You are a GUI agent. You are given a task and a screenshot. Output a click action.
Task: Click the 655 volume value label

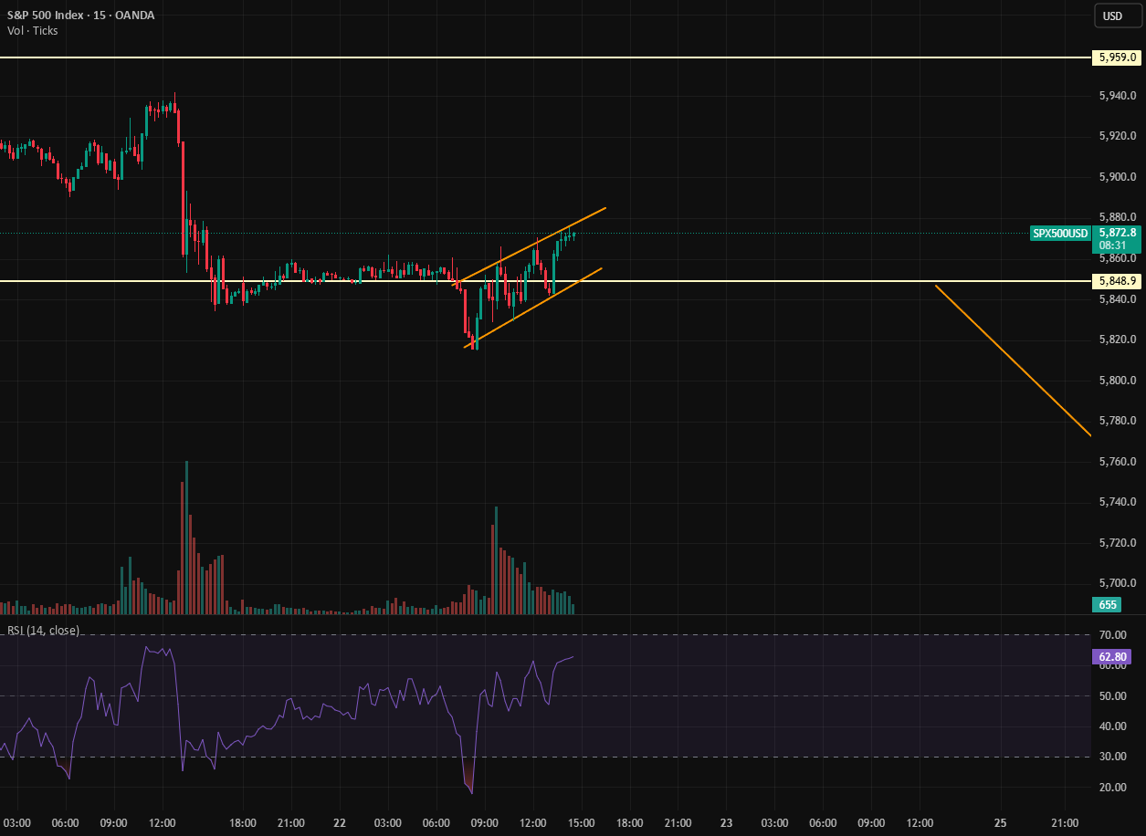[1107, 604]
